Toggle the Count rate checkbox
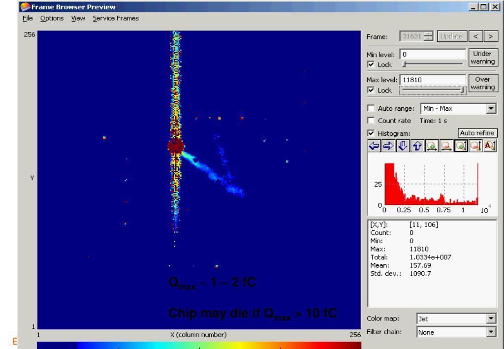Screen dimensions: 504x349 point(372,121)
